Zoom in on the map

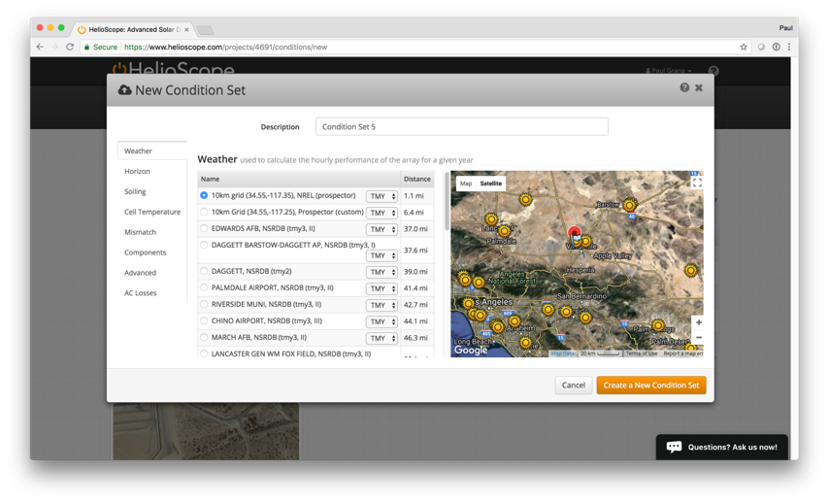(x=698, y=322)
